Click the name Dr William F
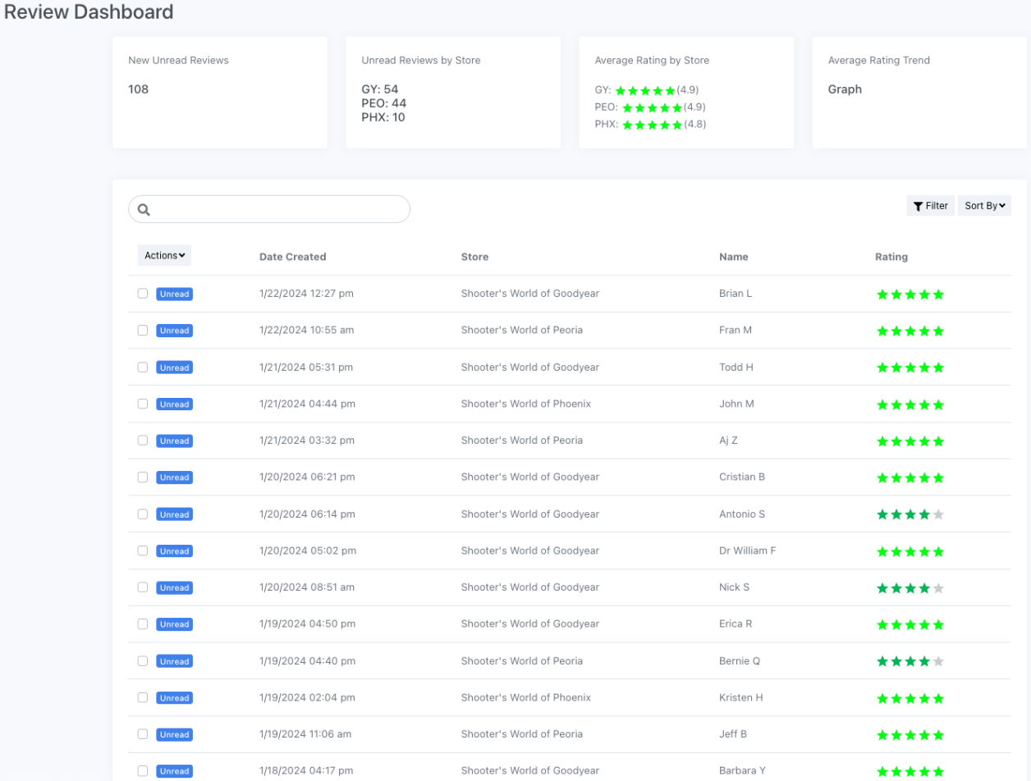The image size is (1031, 781). pos(748,551)
